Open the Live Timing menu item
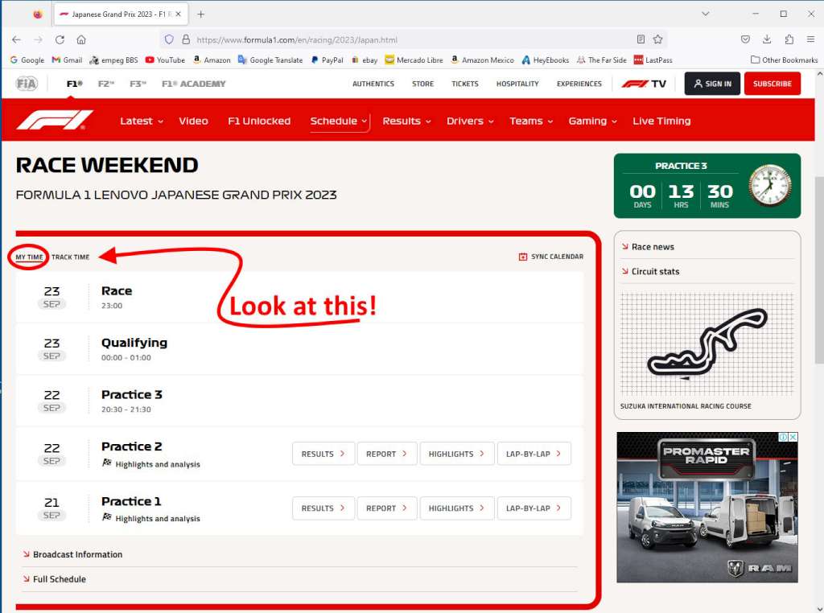This screenshot has height=613, width=824. pos(661,121)
